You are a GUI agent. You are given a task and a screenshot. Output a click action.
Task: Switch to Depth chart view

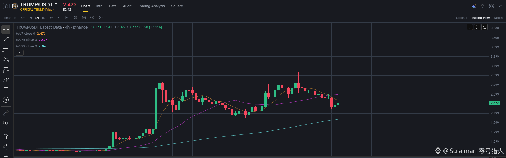tap(498, 18)
